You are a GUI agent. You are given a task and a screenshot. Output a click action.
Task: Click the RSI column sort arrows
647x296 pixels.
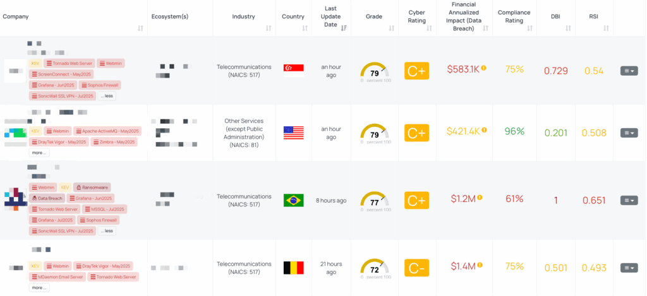(x=607, y=28)
